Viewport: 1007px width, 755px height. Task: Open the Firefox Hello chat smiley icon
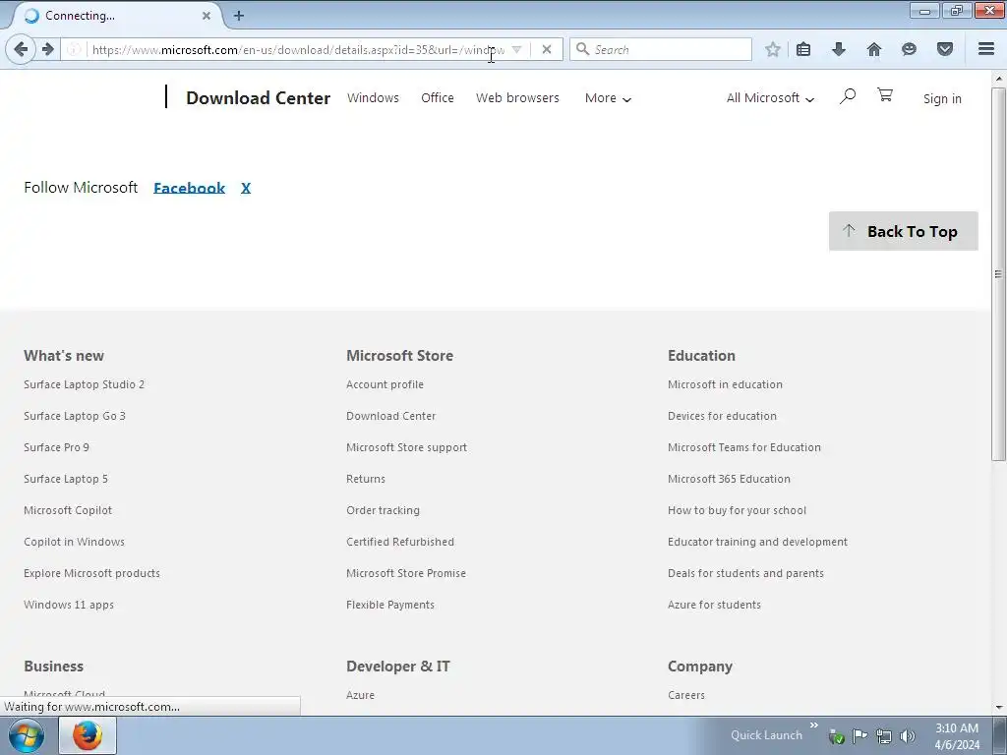click(909, 49)
